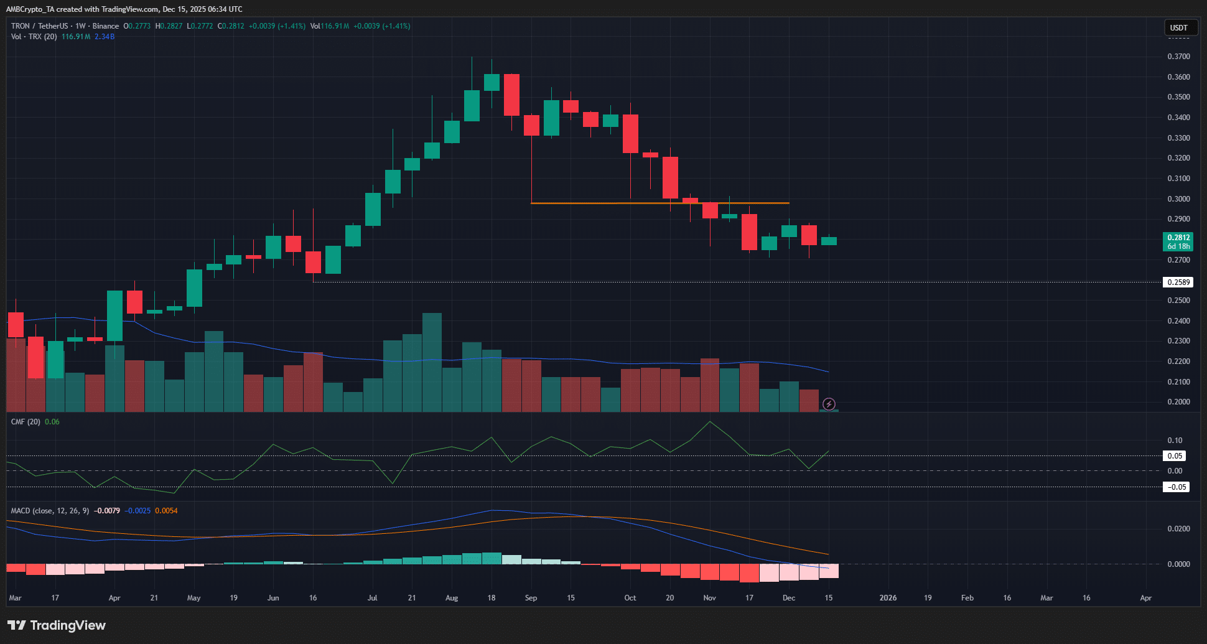Click the Dec label on the time axis

pos(789,597)
